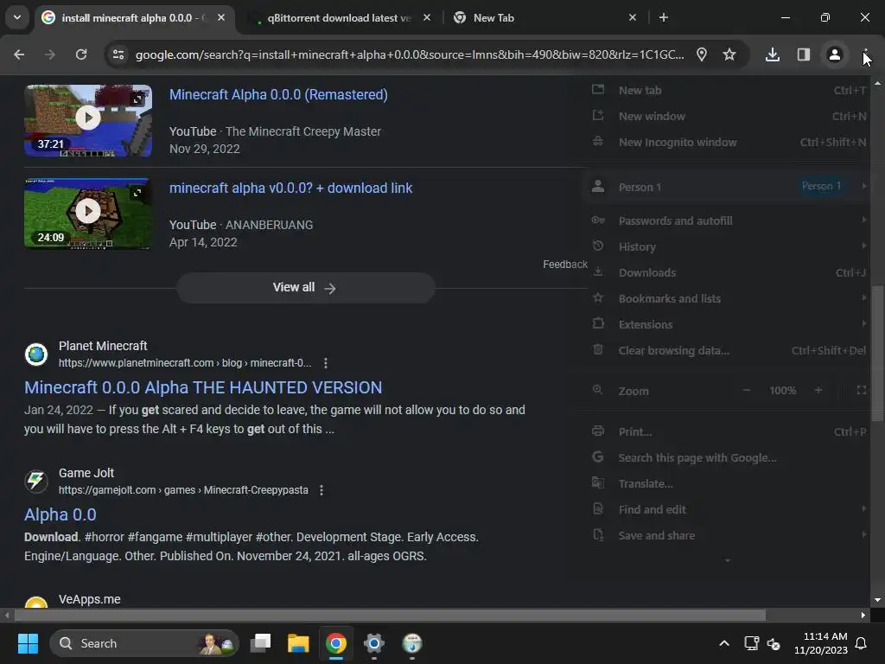Select Clear browsing data menu item

728,351
